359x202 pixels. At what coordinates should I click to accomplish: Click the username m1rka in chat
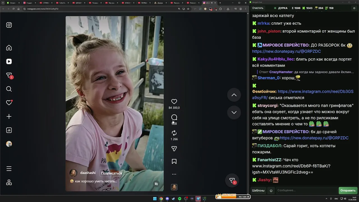tap(264, 23)
